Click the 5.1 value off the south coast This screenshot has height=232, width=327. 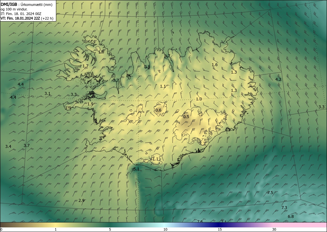pyautogui.click(x=136, y=169)
